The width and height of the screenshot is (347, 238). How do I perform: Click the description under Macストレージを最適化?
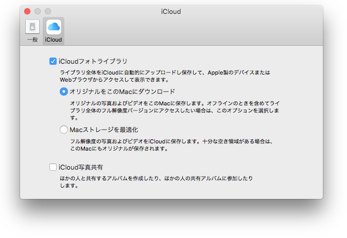point(170,144)
